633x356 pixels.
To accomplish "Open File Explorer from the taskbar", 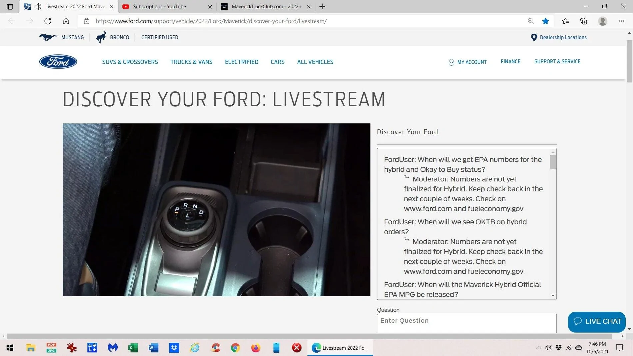I will [31, 348].
